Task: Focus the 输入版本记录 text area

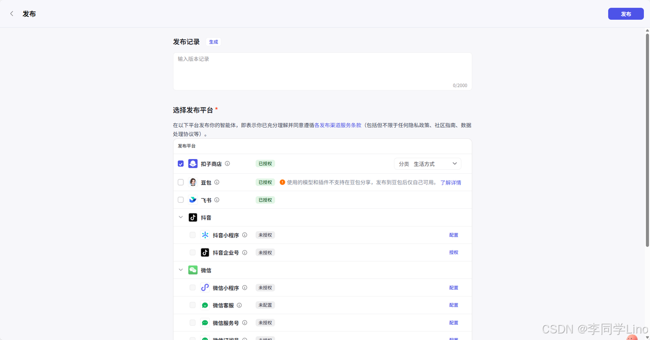Action: [x=322, y=71]
